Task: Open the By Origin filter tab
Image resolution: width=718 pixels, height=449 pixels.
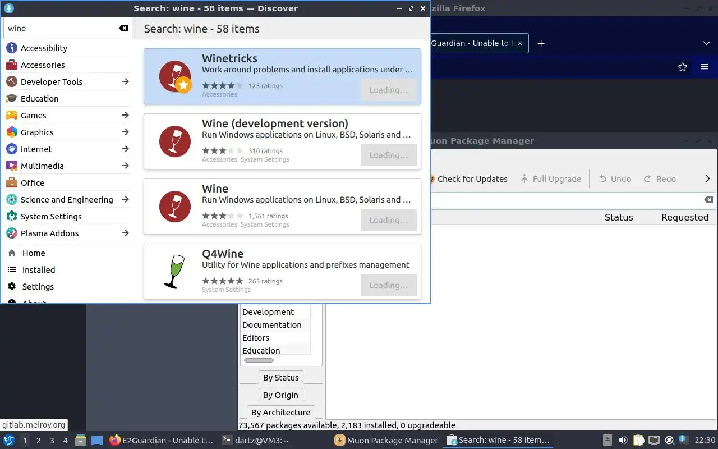Action: point(281,395)
